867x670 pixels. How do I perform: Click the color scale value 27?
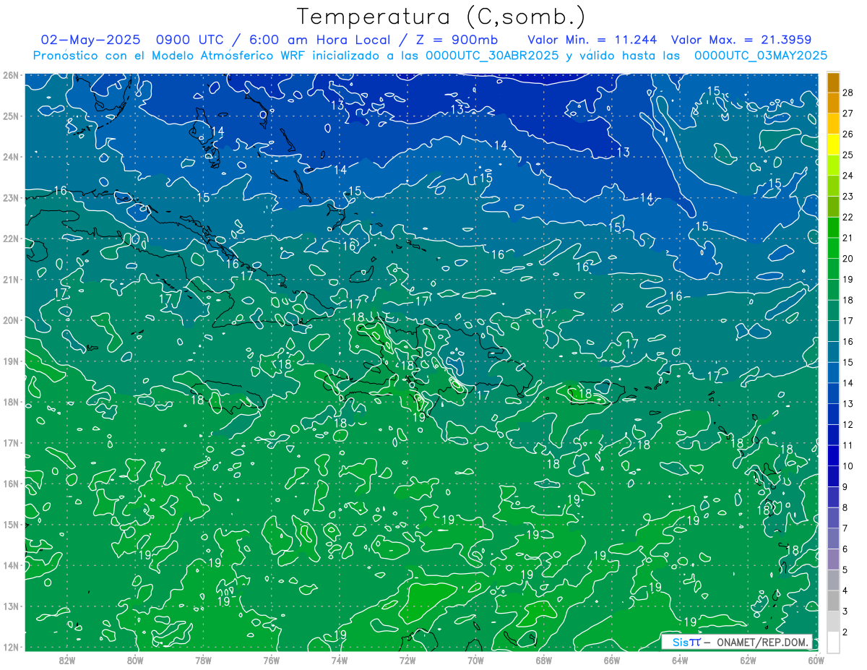(x=848, y=113)
